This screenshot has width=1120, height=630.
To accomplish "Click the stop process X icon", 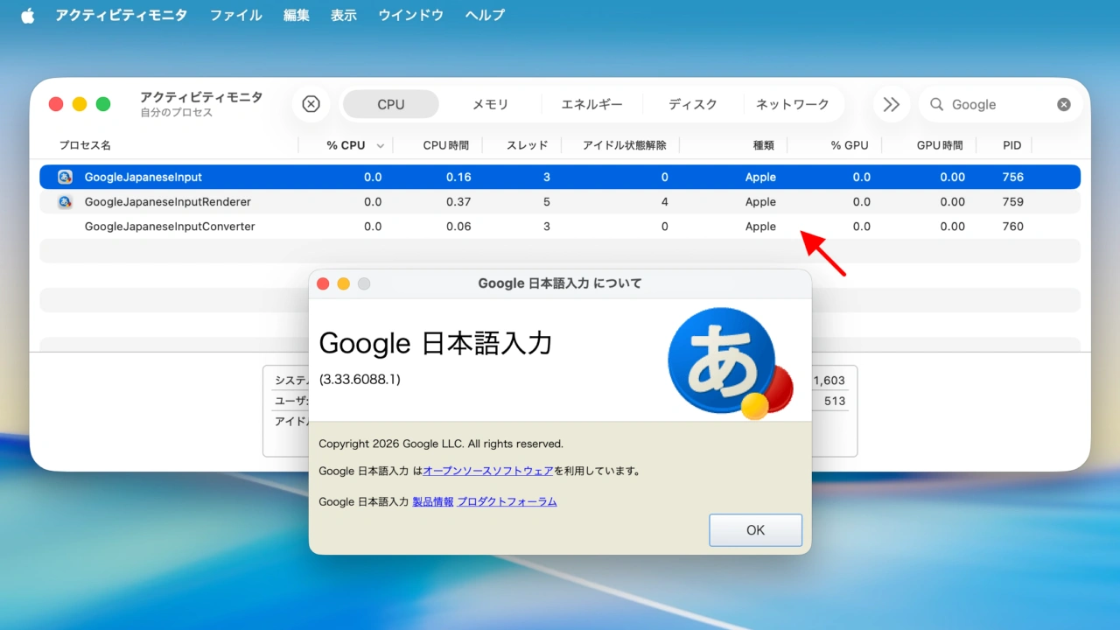I will (311, 104).
